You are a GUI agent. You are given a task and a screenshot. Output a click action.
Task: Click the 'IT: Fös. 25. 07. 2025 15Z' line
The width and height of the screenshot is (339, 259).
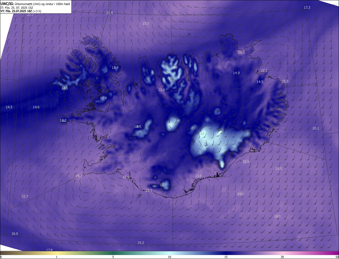16,7
